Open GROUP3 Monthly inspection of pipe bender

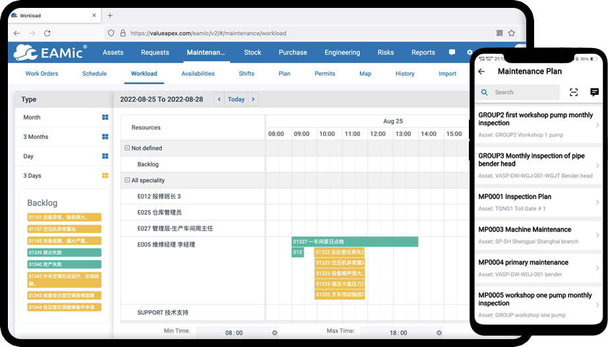click(x=538, y=165)
